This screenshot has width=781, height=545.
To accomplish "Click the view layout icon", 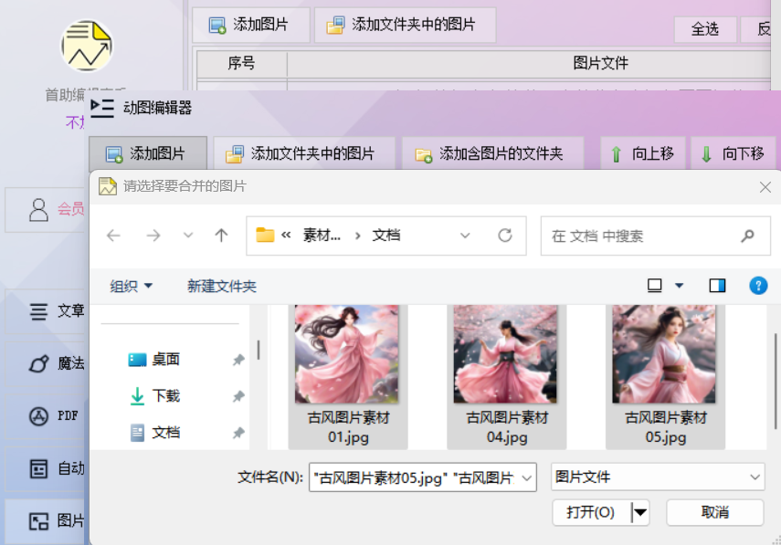I will [x=654, y=286].
